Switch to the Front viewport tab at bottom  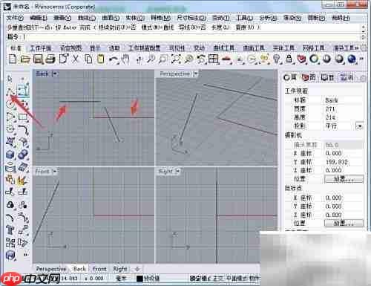(x=99, y=269)
